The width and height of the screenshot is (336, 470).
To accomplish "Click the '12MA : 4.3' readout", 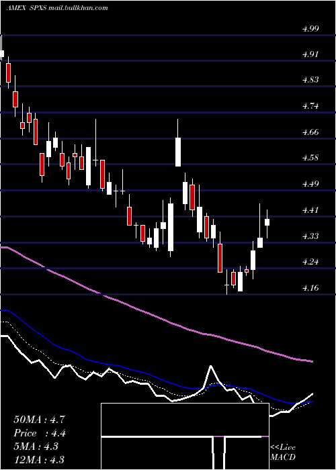I will click(39, 459).
